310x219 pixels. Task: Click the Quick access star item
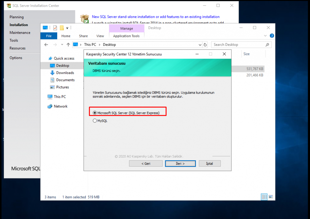pyautogui.click(x=62, y=58)
